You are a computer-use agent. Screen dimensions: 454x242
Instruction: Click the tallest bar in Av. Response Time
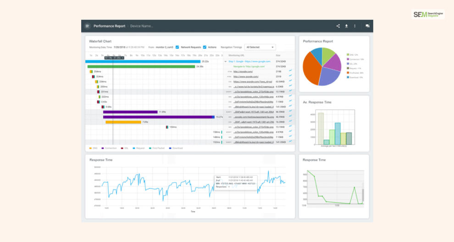pos(321,128)
